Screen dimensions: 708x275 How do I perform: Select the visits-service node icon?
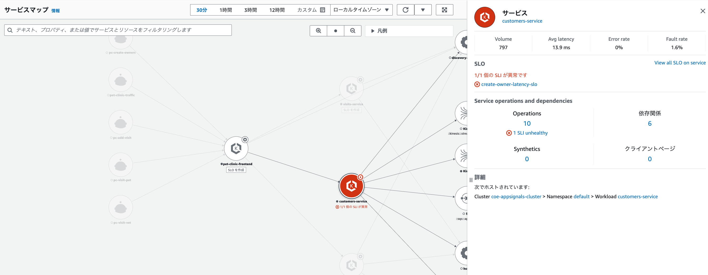click(x=351, y=89)
